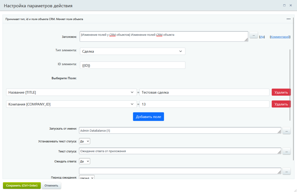Toggle the Устанавливать текст статуса Да selector
The width and height of the screenshot is (297, 192).
tap(85, 141)
